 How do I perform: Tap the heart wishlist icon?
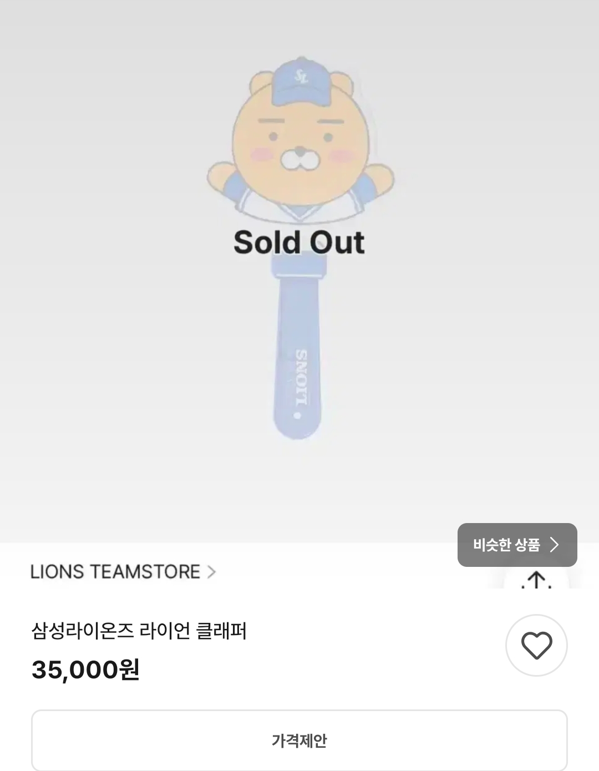(536, 645)
